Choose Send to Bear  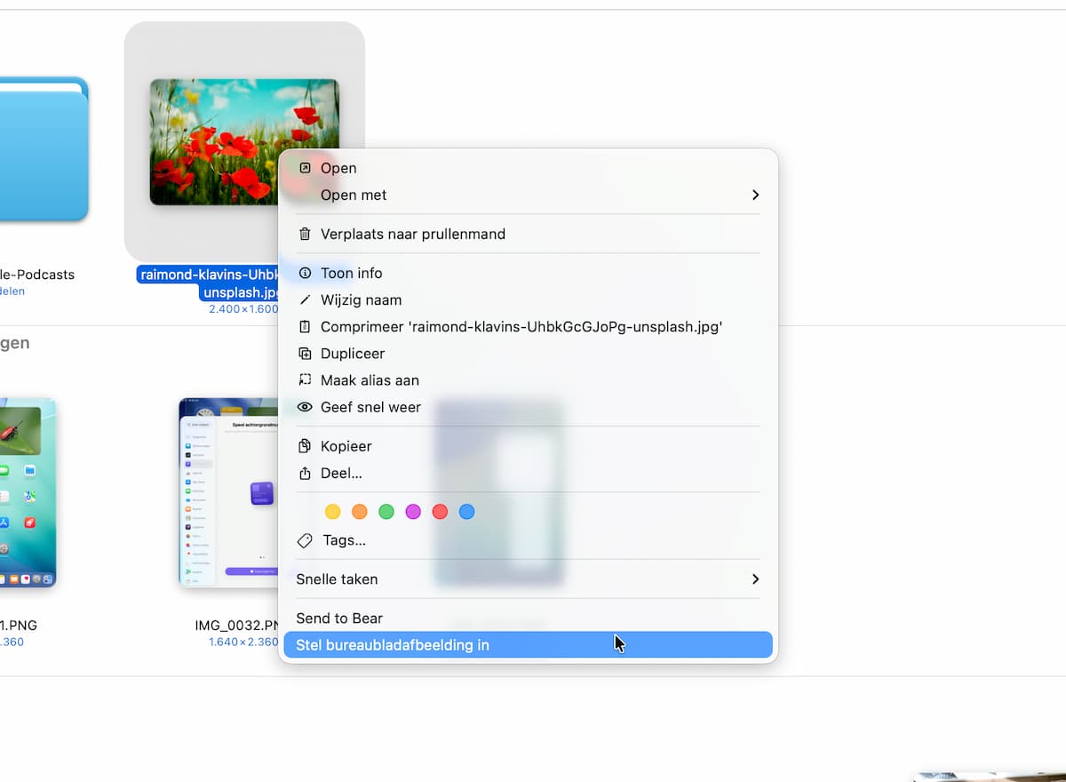click(529, 618)
